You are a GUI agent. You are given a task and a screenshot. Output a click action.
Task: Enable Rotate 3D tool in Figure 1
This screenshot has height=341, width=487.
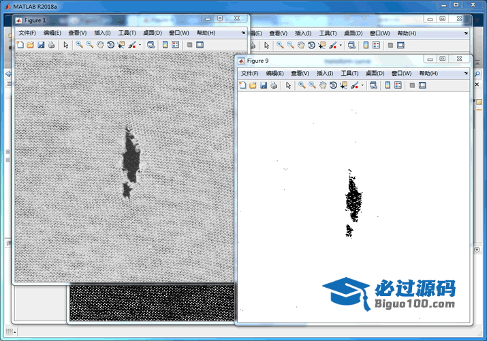point(110,45)
